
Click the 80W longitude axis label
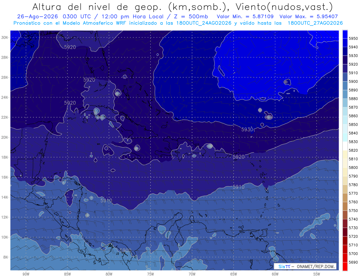click(x=109, y=274)
